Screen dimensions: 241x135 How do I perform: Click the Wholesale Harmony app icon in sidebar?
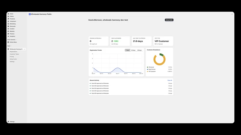pos(8,49)
